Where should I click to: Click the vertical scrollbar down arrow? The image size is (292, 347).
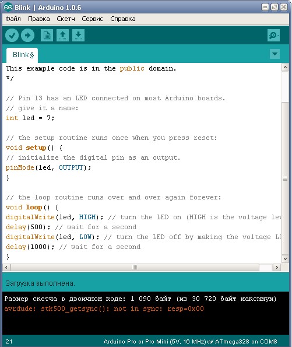[x=286, y=259]
